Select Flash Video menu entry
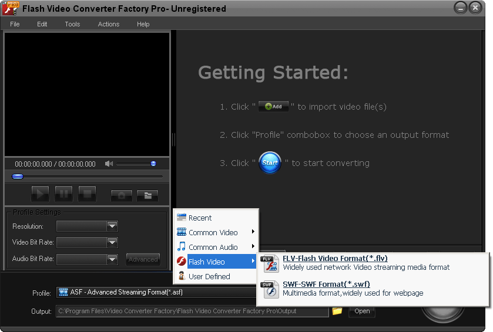 216,262
